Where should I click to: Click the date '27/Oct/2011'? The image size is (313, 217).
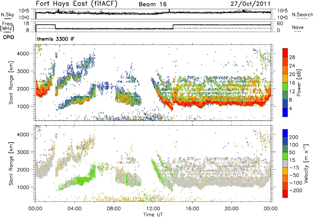click(250, 4)
